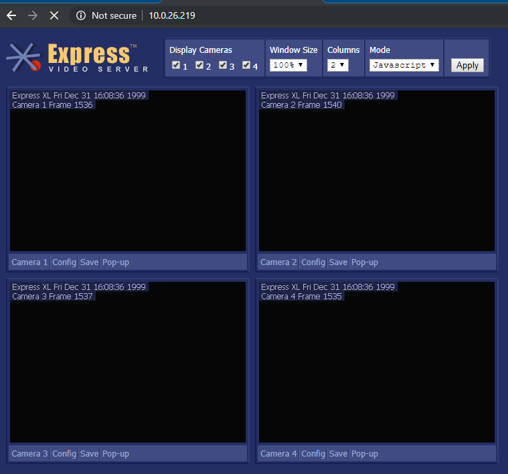Stop page loading with X button
Viewport: 508px width, 474px height.
point(54,15)
